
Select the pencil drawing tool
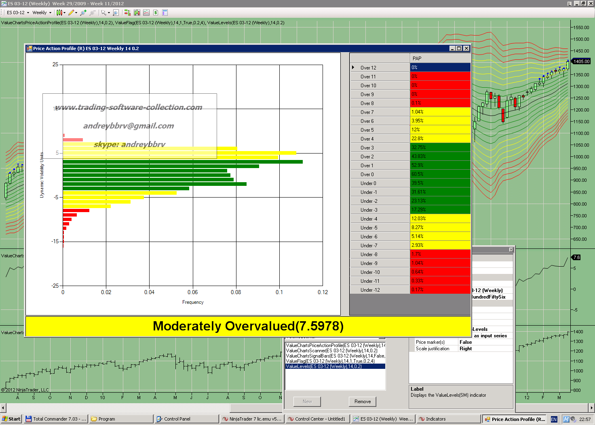tap(71, 13)
